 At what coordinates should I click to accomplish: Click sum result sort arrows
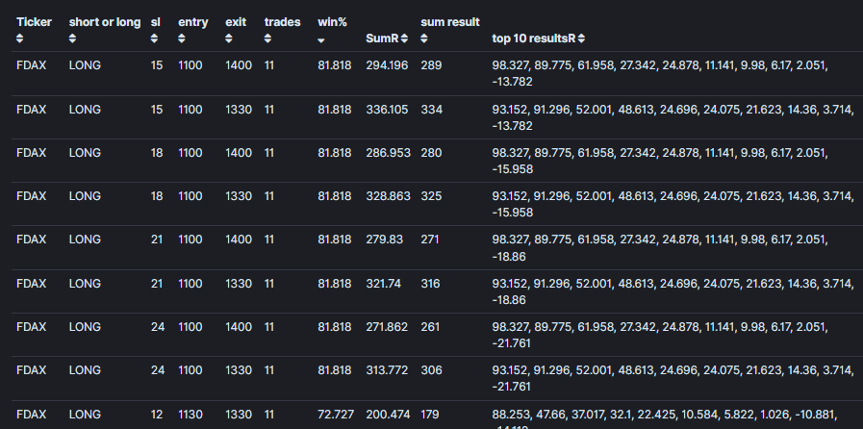[x=423, y=38]
